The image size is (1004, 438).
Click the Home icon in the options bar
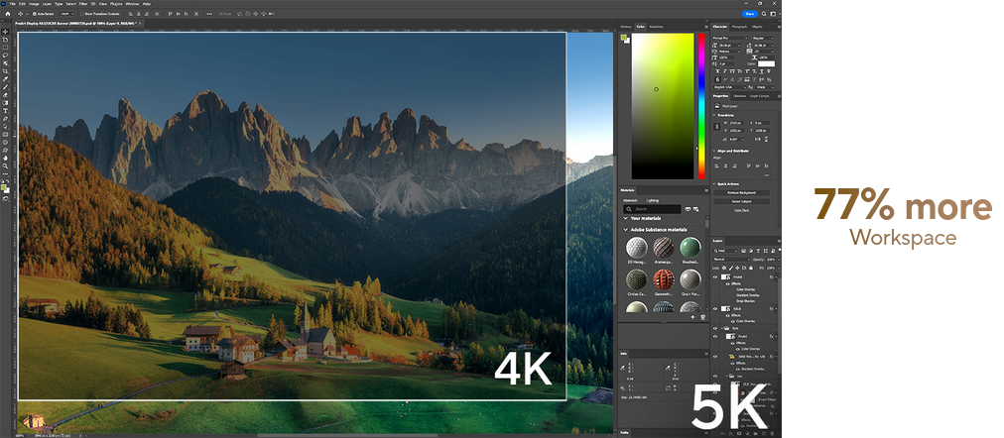pos(5,14)
